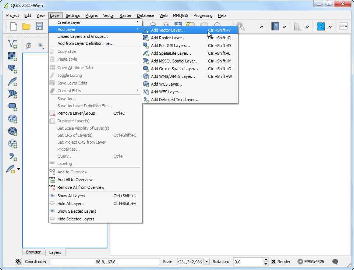This screenshot has width=354, height=270.
Task: Expand toolbar overflow chevron right of Identify tool
Action: click(261, 26)
